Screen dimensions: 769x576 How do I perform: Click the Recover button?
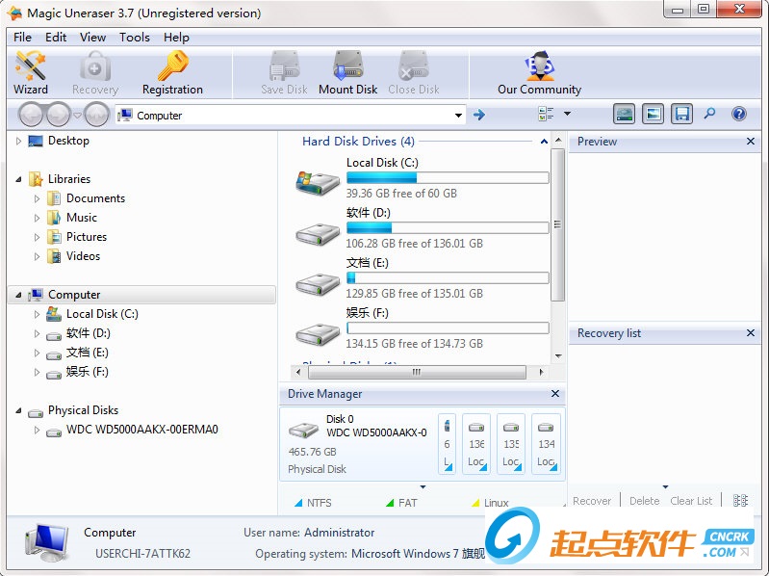click(592, 501)
